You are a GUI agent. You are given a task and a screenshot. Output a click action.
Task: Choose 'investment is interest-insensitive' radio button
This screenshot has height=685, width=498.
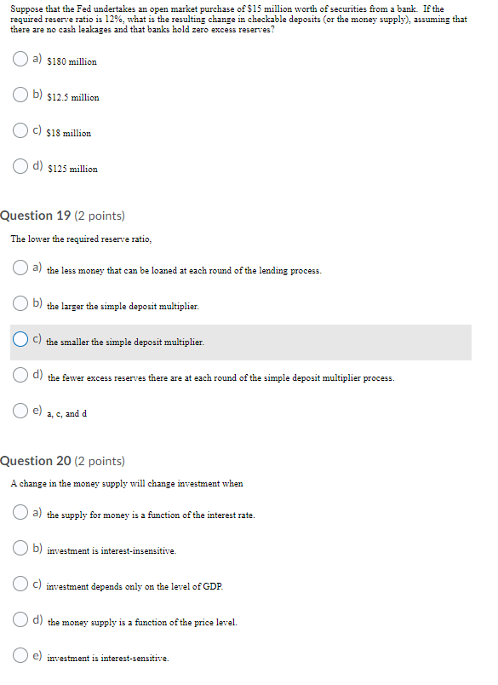point(20,548)
